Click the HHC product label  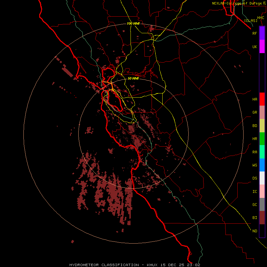[x=260, y=18]
